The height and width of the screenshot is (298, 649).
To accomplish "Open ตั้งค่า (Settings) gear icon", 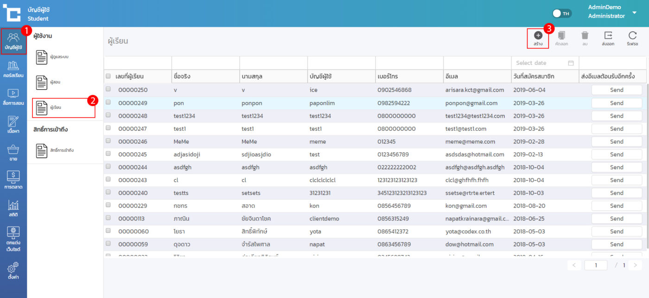I will coord(13,270).
